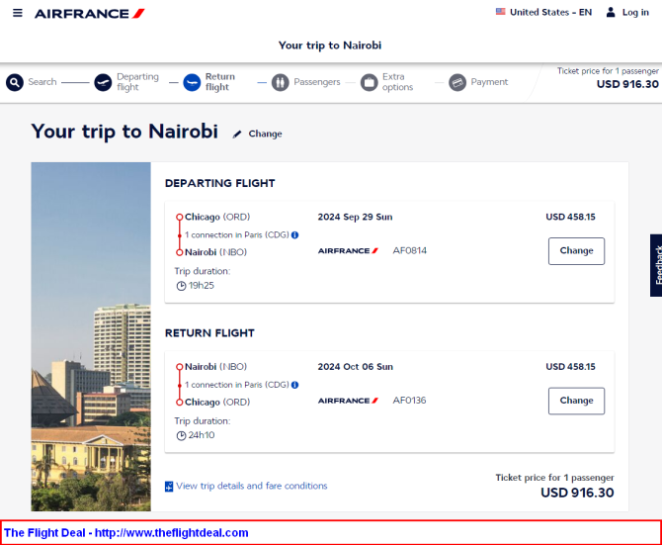The height and width of the screenshot is (545, 662).
Task: Click the Return flight plane icon
Action: 192,82
